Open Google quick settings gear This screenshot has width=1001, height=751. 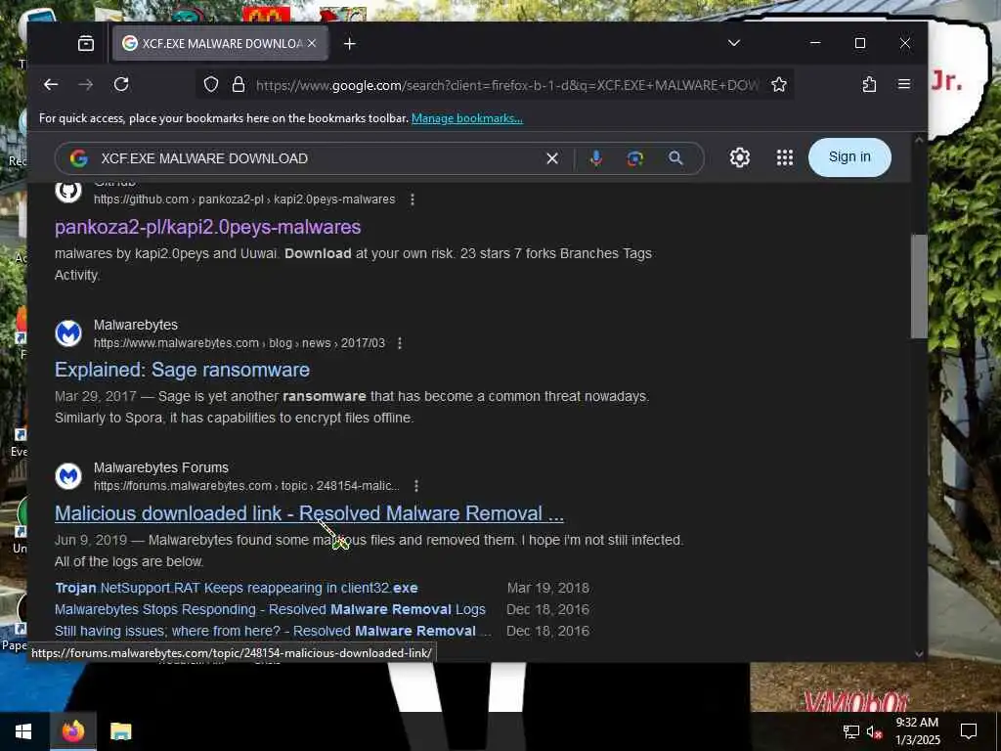pos(739,157)
